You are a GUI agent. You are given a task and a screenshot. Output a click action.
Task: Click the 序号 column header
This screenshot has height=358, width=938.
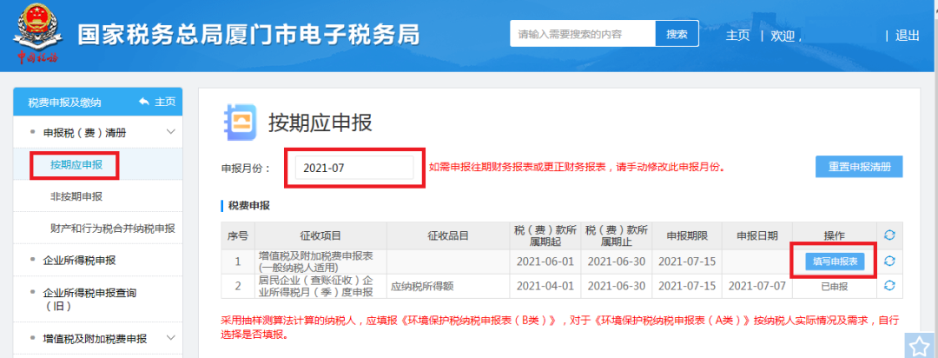coord(238,235)
